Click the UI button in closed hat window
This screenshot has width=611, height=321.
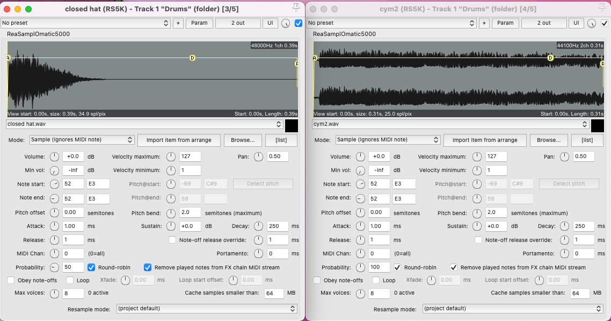coord(270,23)
